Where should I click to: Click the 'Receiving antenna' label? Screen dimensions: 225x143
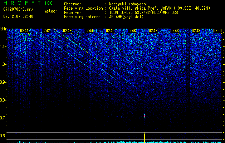82,17
